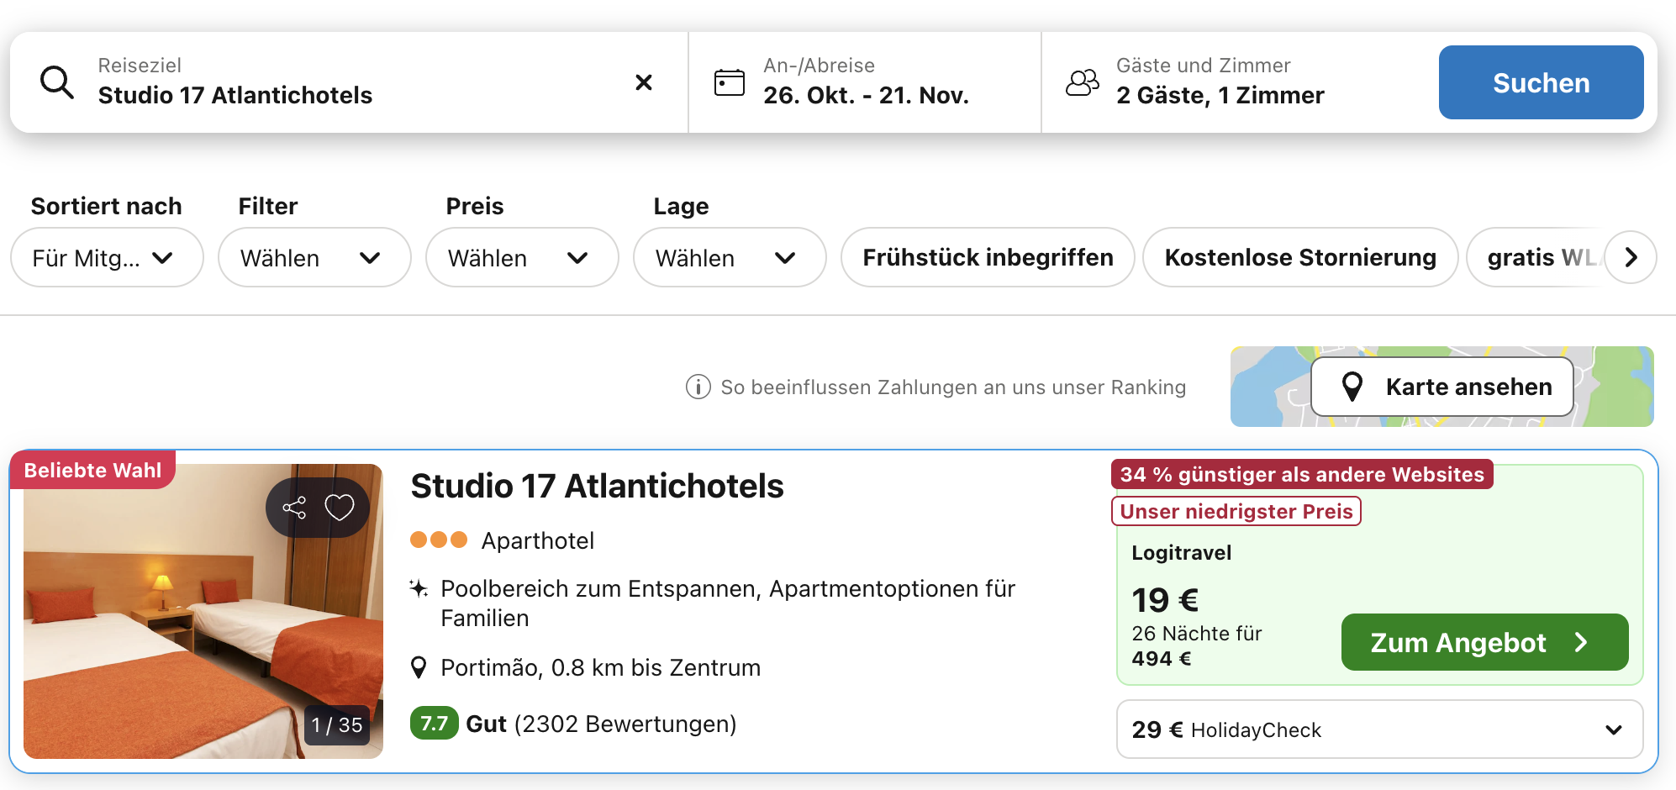
Task: Click the guests and rooms people icon
Action: pos(1082,82)
